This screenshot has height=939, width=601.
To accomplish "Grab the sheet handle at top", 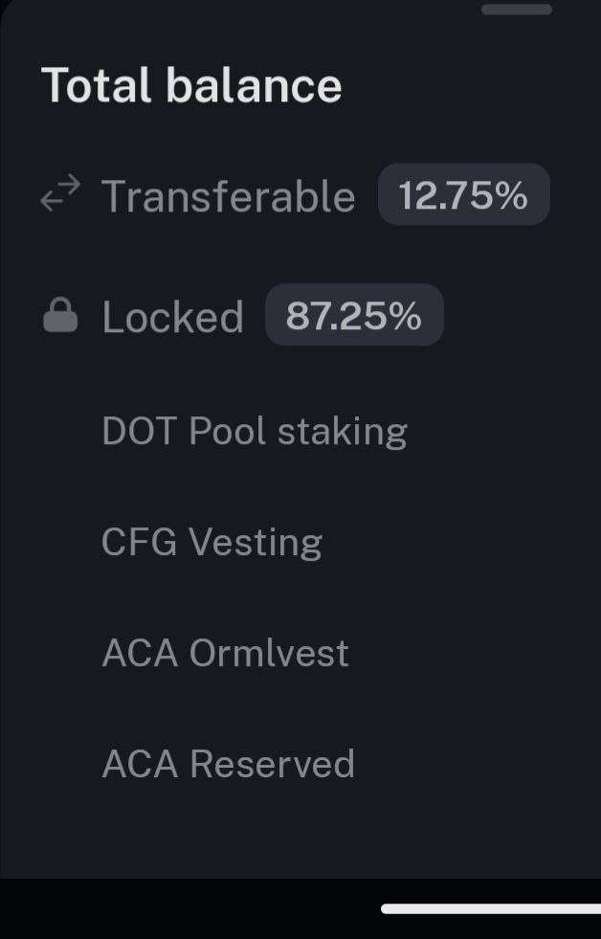I will (517, 9).
